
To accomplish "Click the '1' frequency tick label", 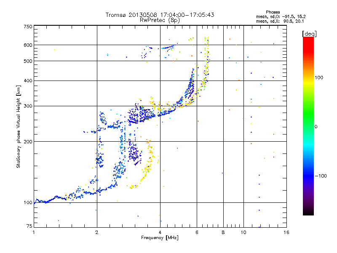I will point(34,232).
